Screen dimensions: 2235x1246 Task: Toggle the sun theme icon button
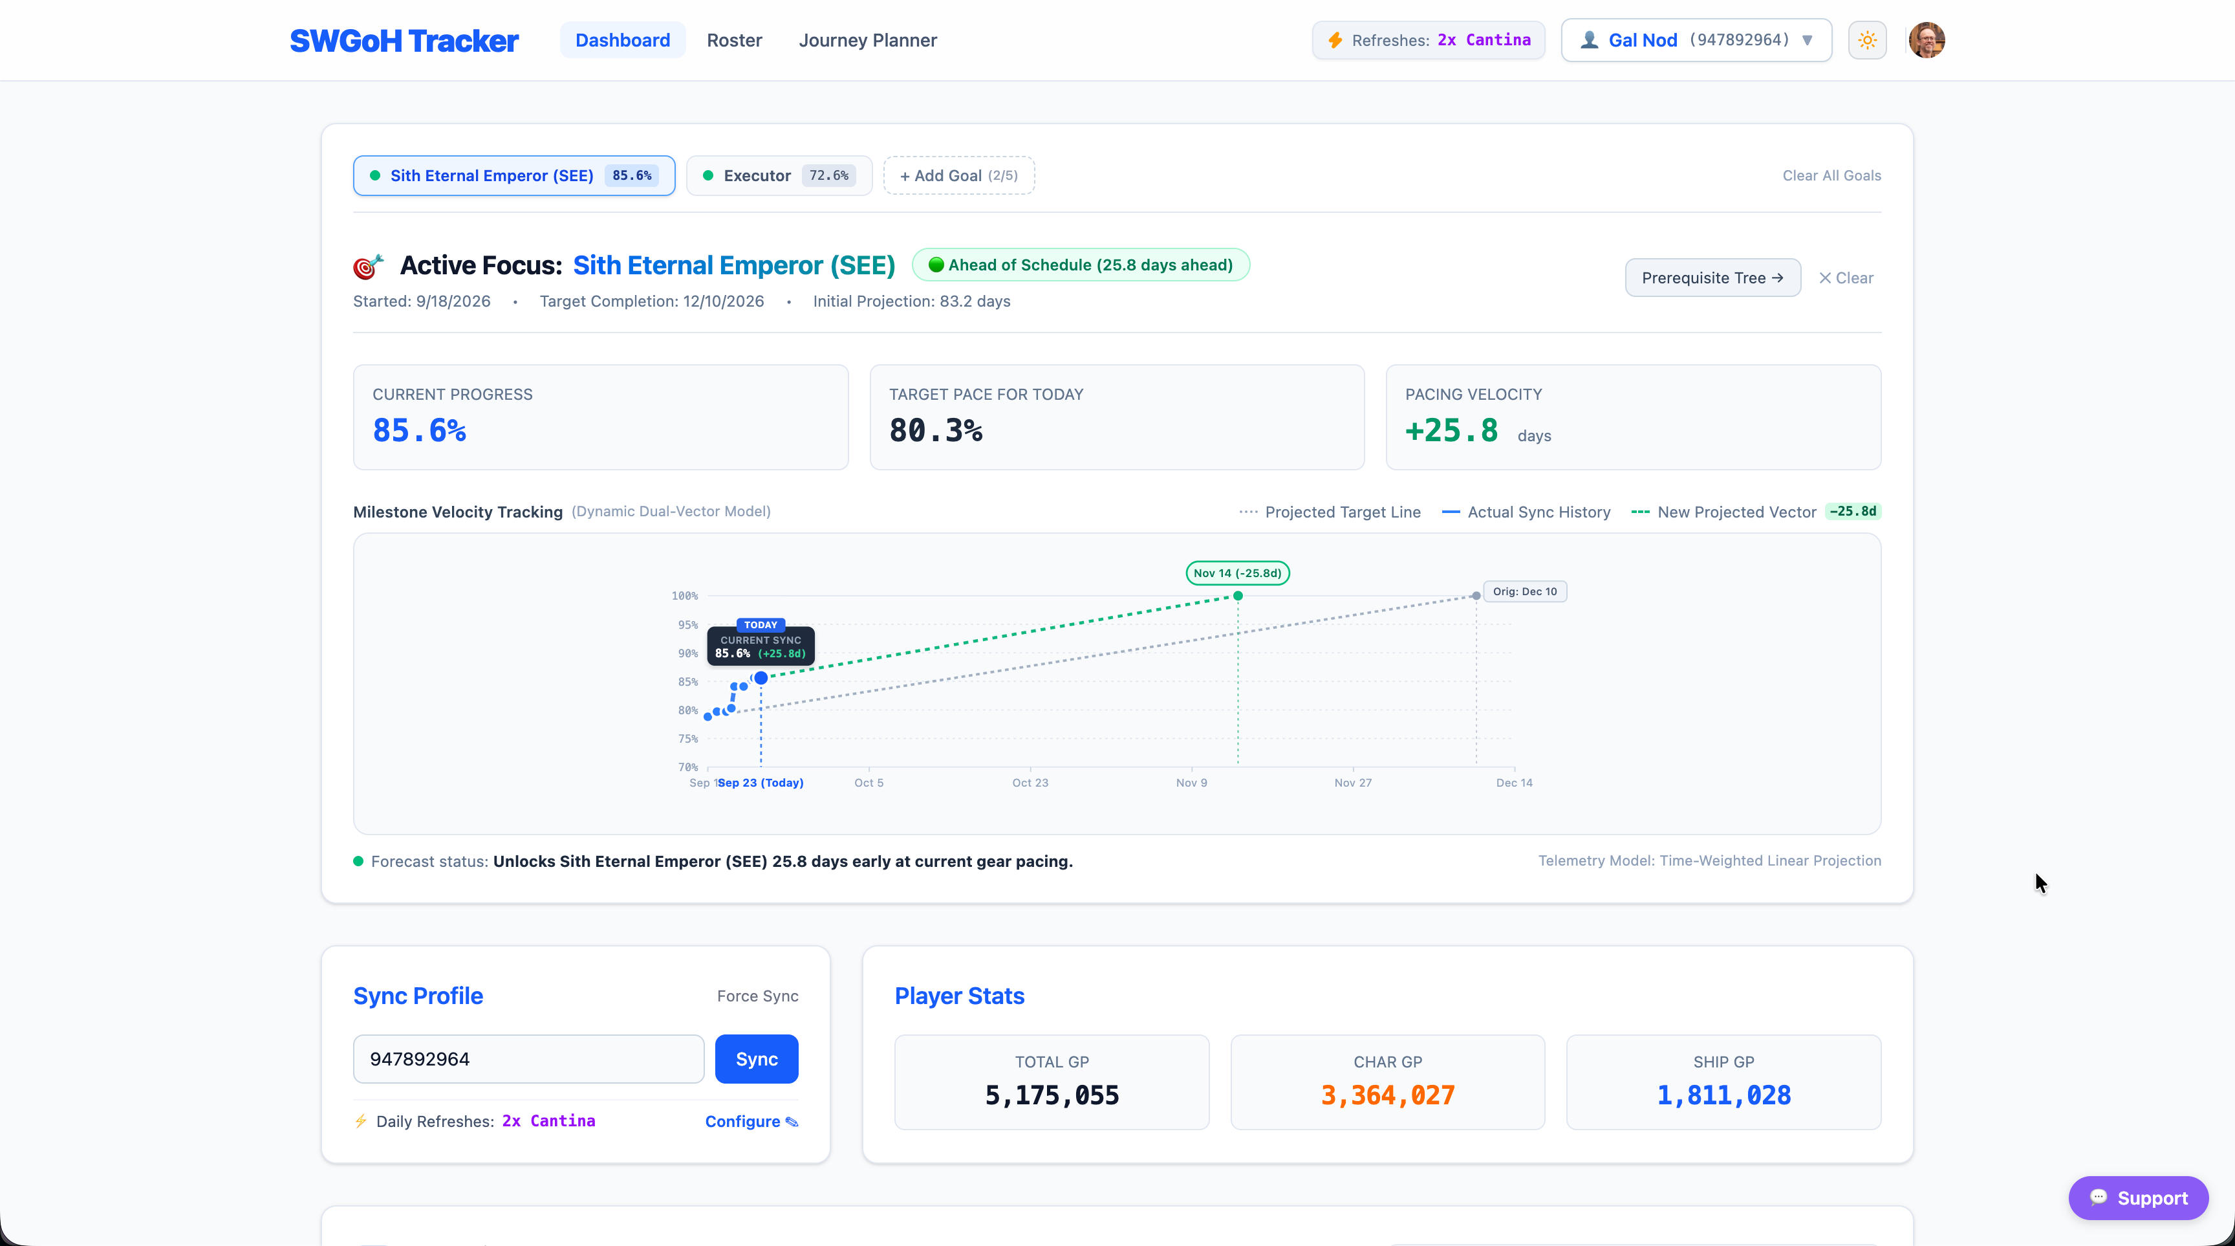click(x=1867, y=40)
